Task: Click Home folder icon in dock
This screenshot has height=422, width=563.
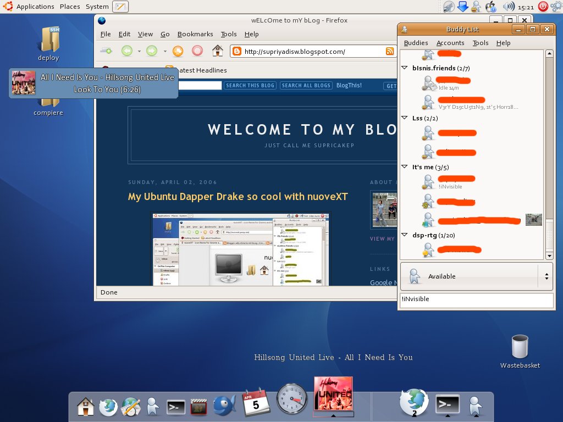Action: (x=85, y=407)
